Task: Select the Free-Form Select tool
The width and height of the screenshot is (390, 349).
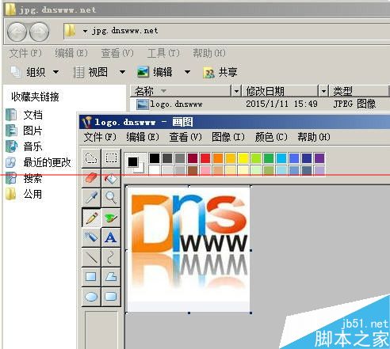Action: 91,158
